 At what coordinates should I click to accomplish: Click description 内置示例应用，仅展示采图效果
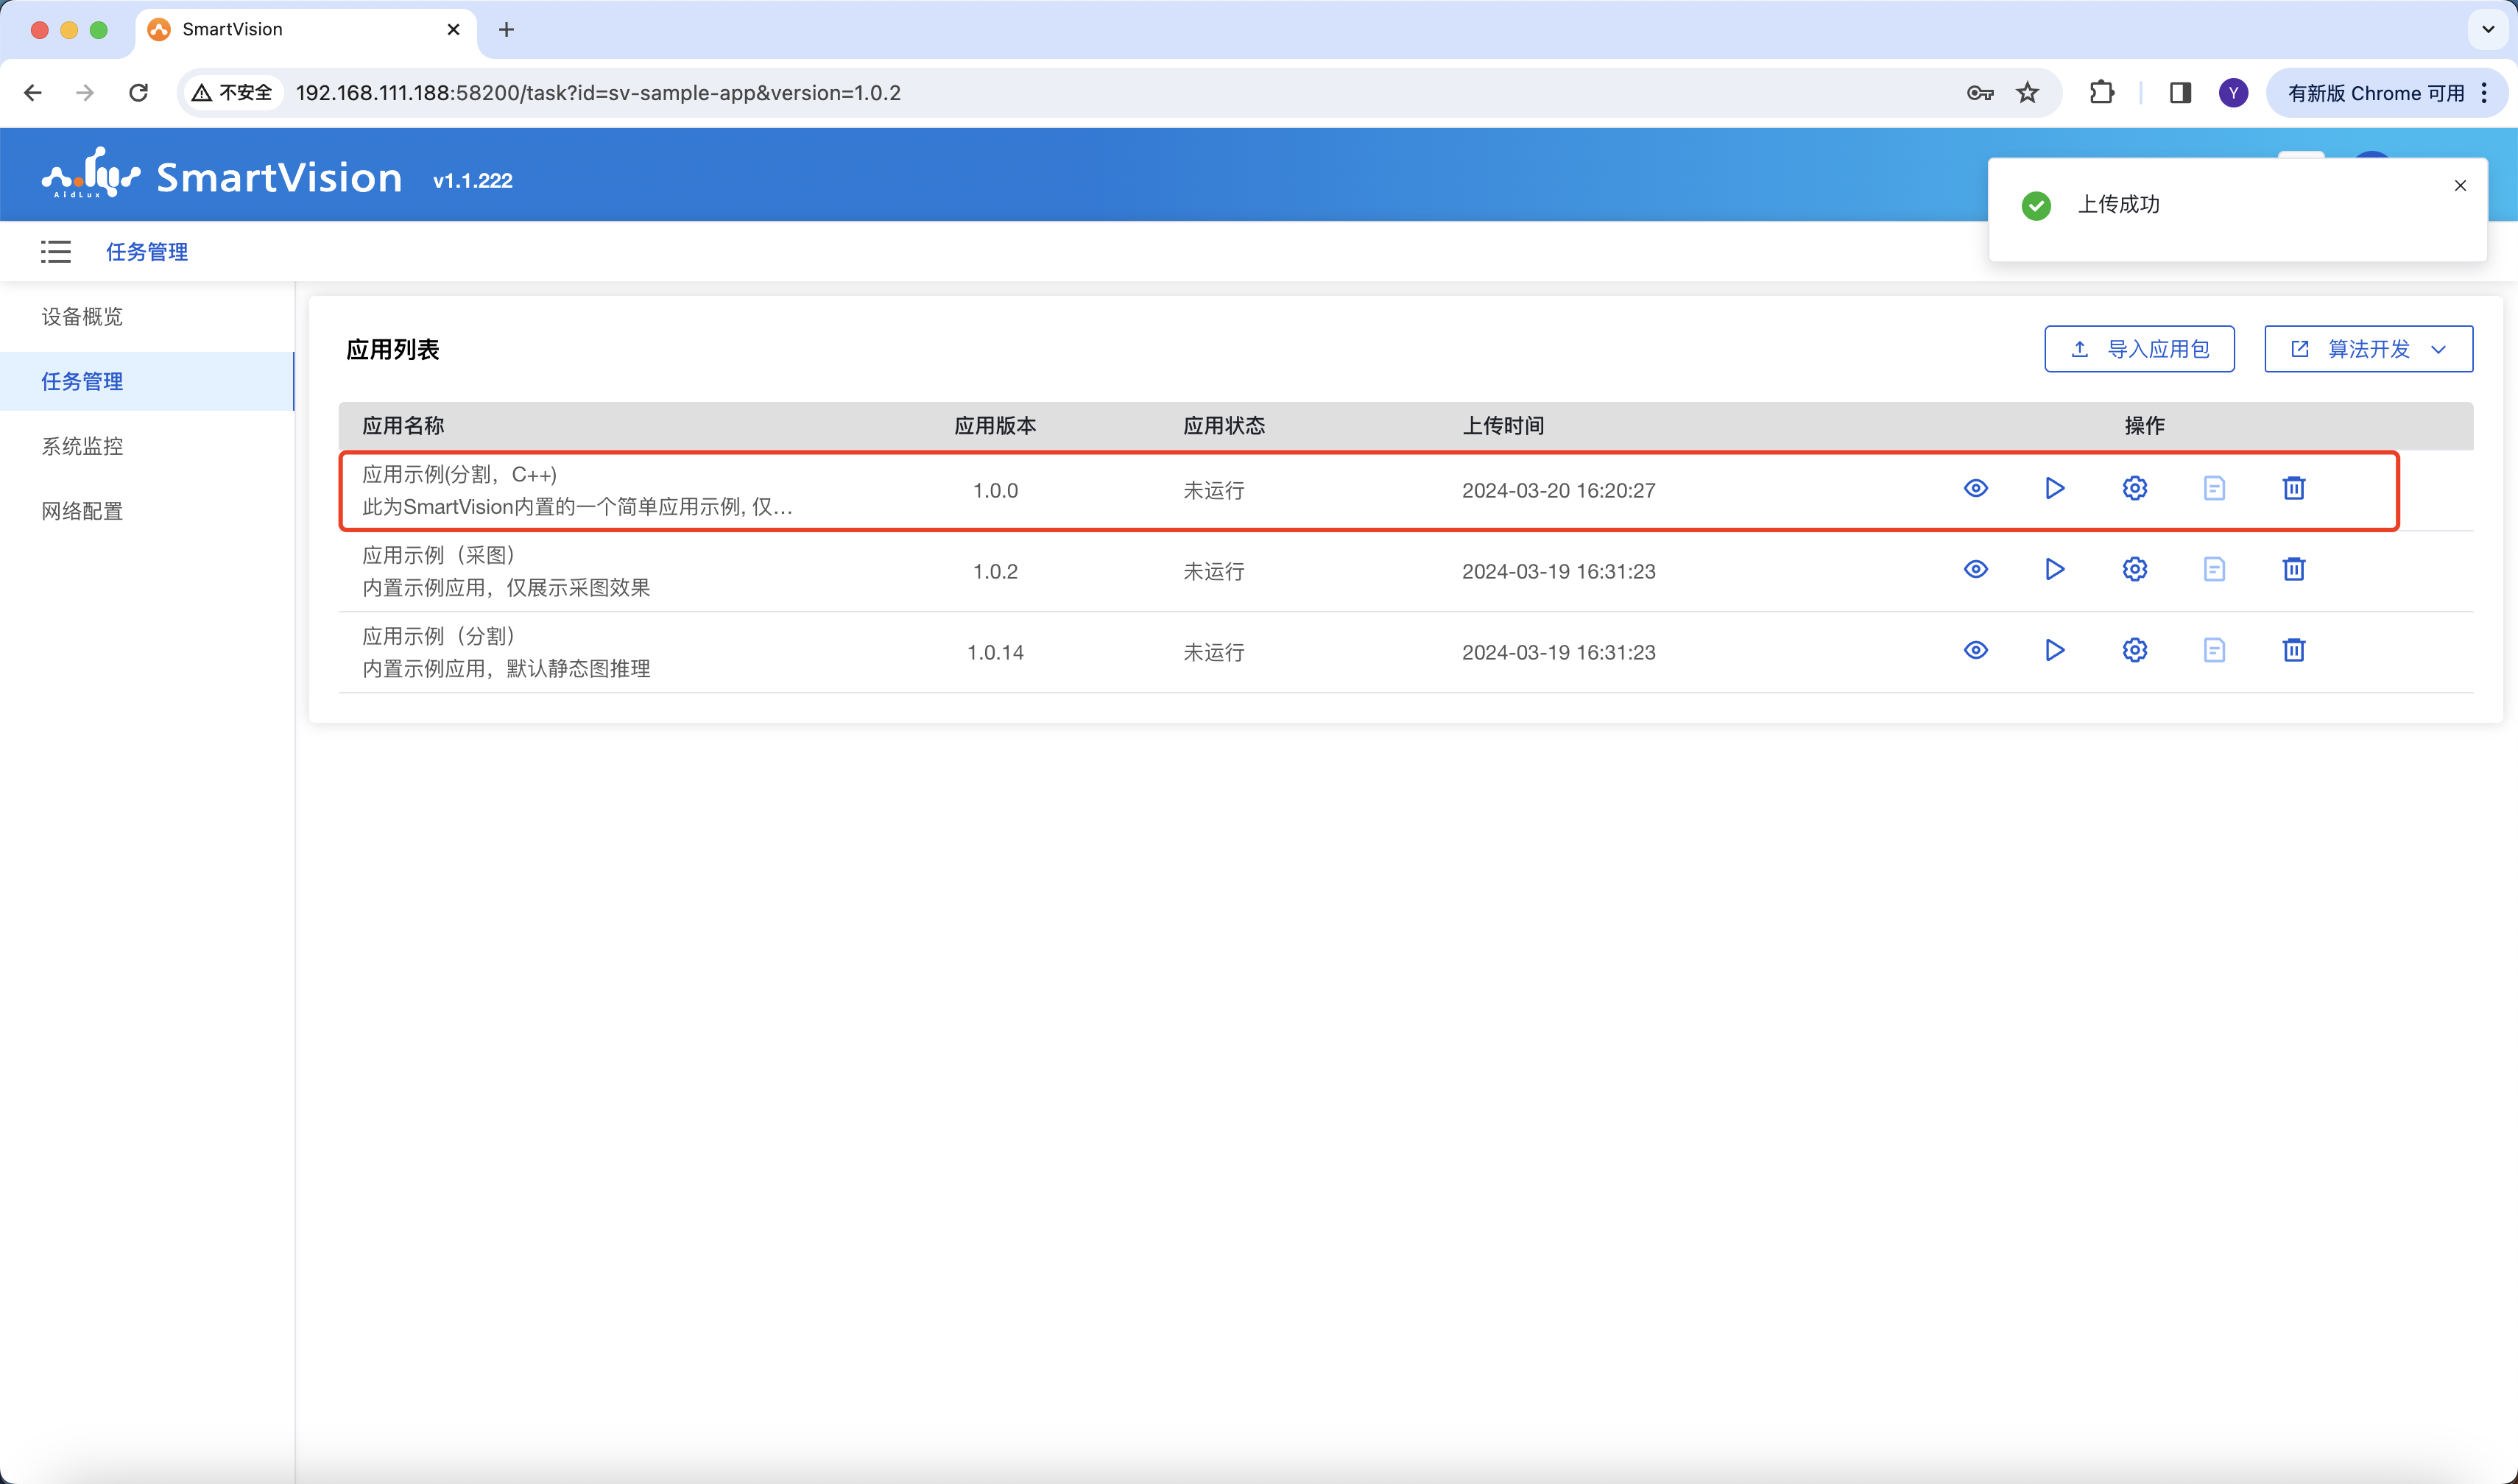(506, 588)
